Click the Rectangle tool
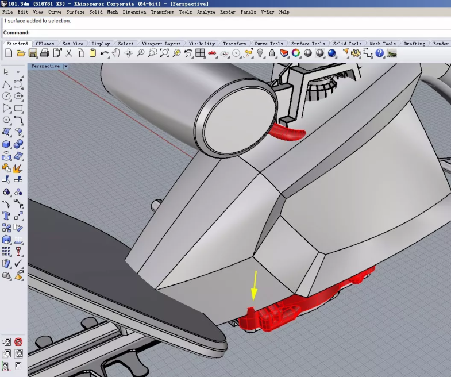Image resolution: width=451 pixels, height=377 pixels. click(x=18, y=108)
